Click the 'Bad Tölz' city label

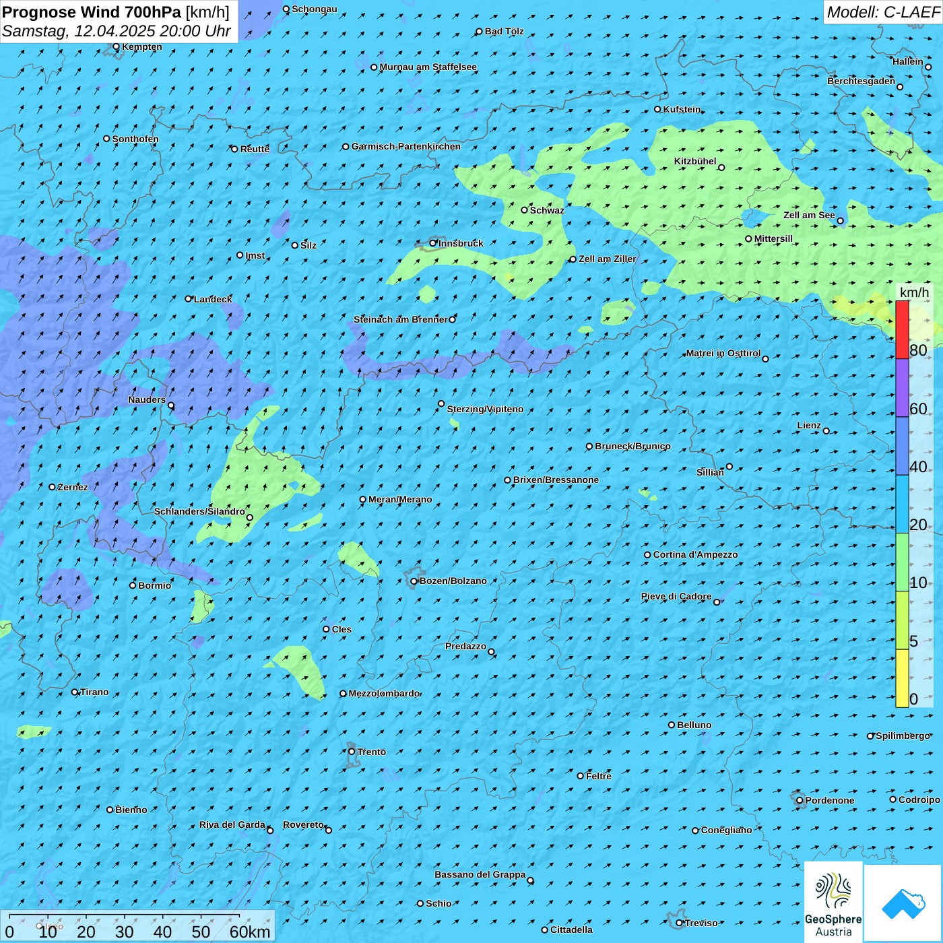(x=505, y=31)
